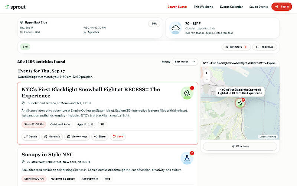Image resolution: width=297 pixels, height=186 pixels.
Task: Click the 9:30 AM–12:30 PM time text
Action: (95, 28)
